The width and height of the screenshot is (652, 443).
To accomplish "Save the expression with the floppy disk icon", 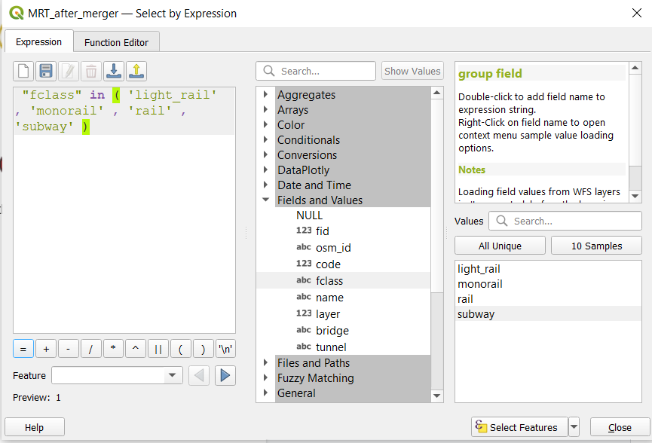I will (46, 72).
